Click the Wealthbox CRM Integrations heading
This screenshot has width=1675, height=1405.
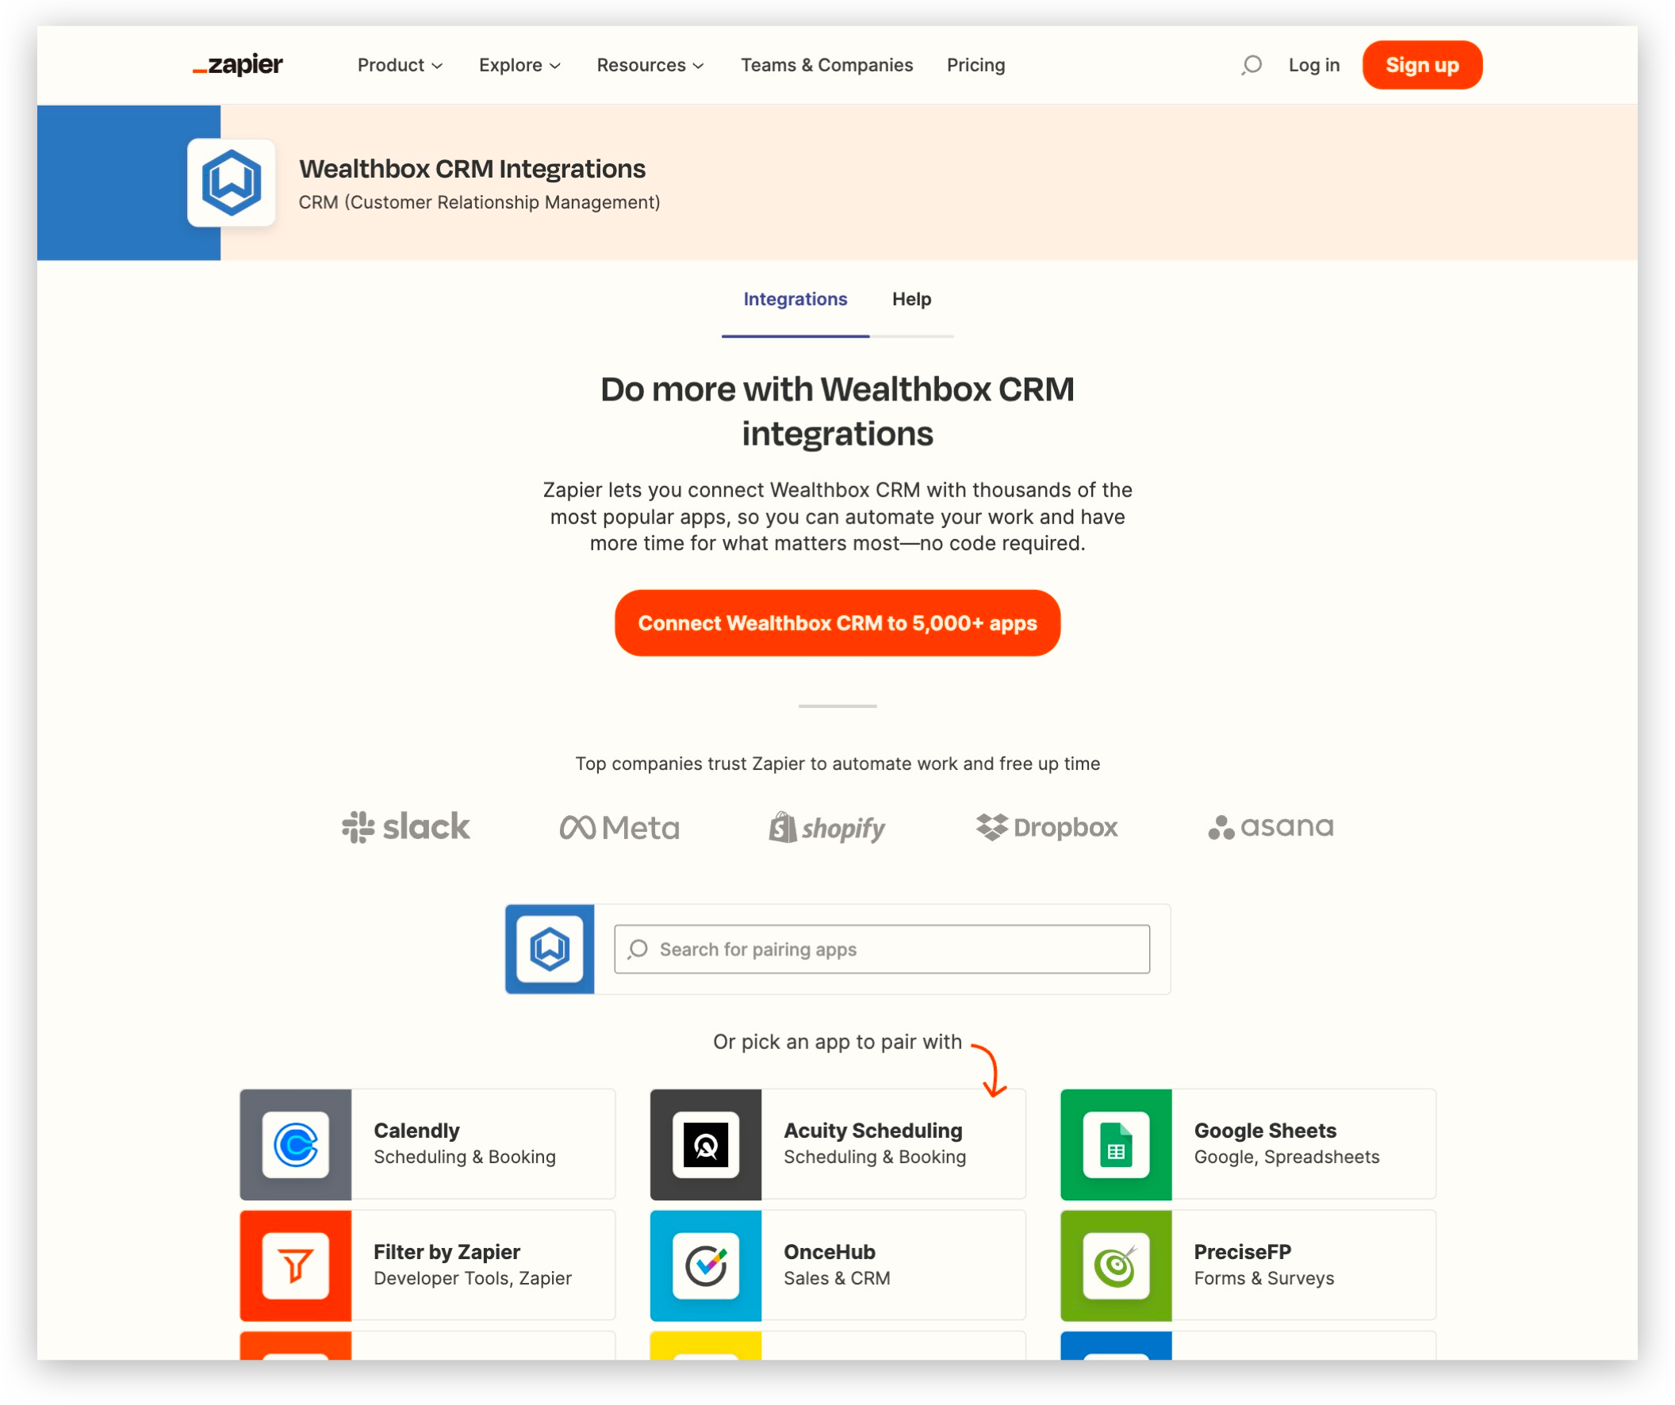point(472,168)
